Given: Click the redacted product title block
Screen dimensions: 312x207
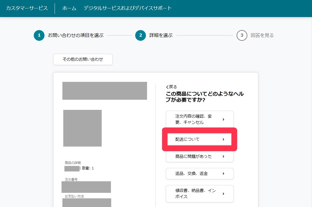Looking at the screenshot, I should pyautogui.click(x=105, y=91).
